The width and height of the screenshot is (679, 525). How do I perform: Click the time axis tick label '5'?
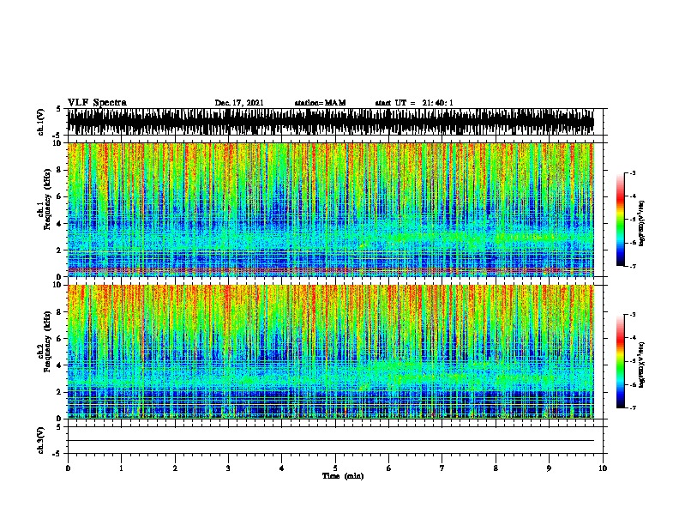335,468
